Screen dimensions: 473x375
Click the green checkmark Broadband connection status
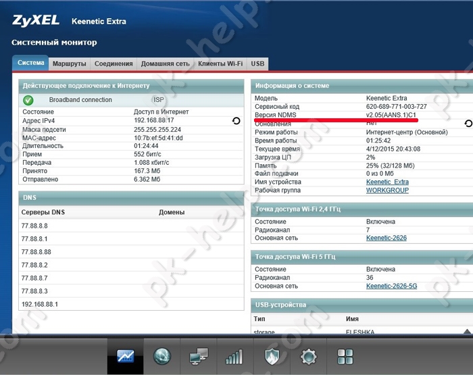click(28, 100)
